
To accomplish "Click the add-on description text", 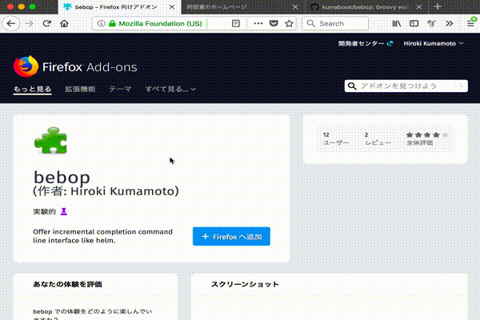I will coord(102,236).
